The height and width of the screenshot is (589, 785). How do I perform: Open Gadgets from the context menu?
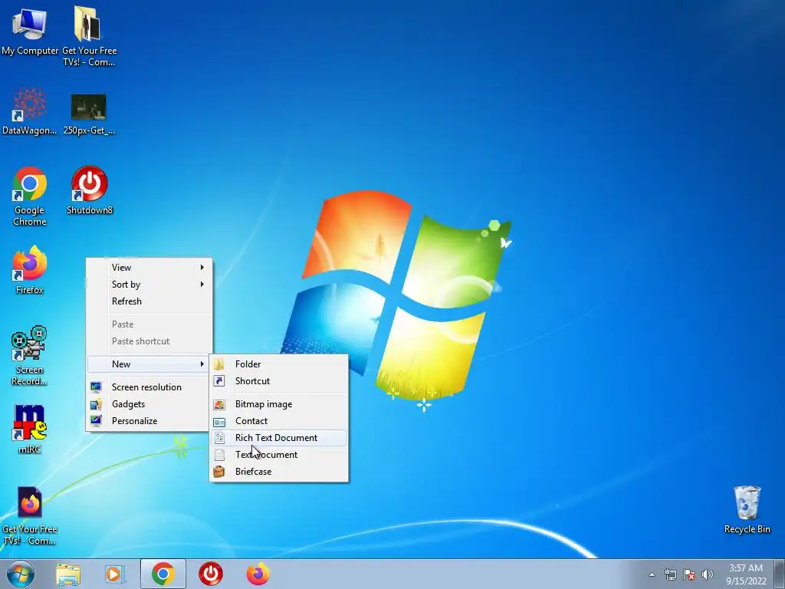(x=149, y=404)
